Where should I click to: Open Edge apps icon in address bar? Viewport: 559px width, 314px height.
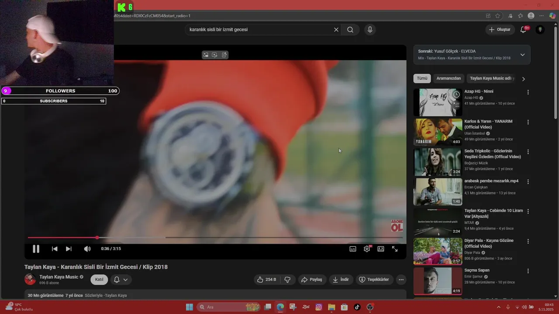(488, 16)
